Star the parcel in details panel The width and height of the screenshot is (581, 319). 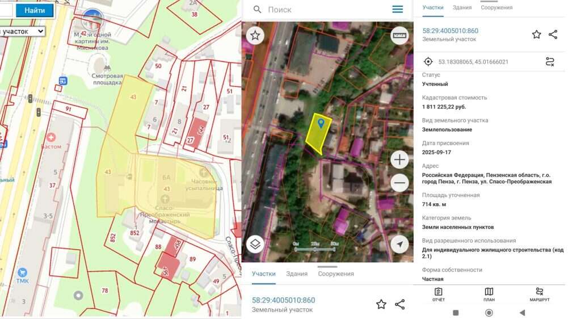536,35
